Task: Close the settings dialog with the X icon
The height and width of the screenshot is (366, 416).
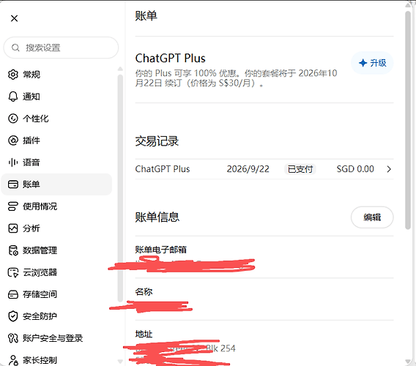Action: 15,18
